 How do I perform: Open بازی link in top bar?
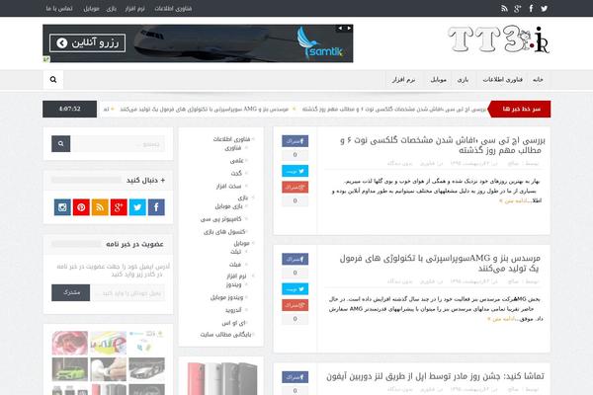111,8
